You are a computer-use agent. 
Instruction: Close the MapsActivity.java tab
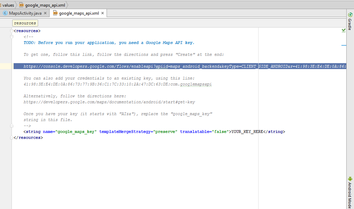[45, 13]
